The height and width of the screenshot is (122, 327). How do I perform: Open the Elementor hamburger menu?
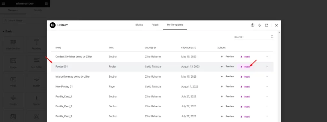point(4,4)
